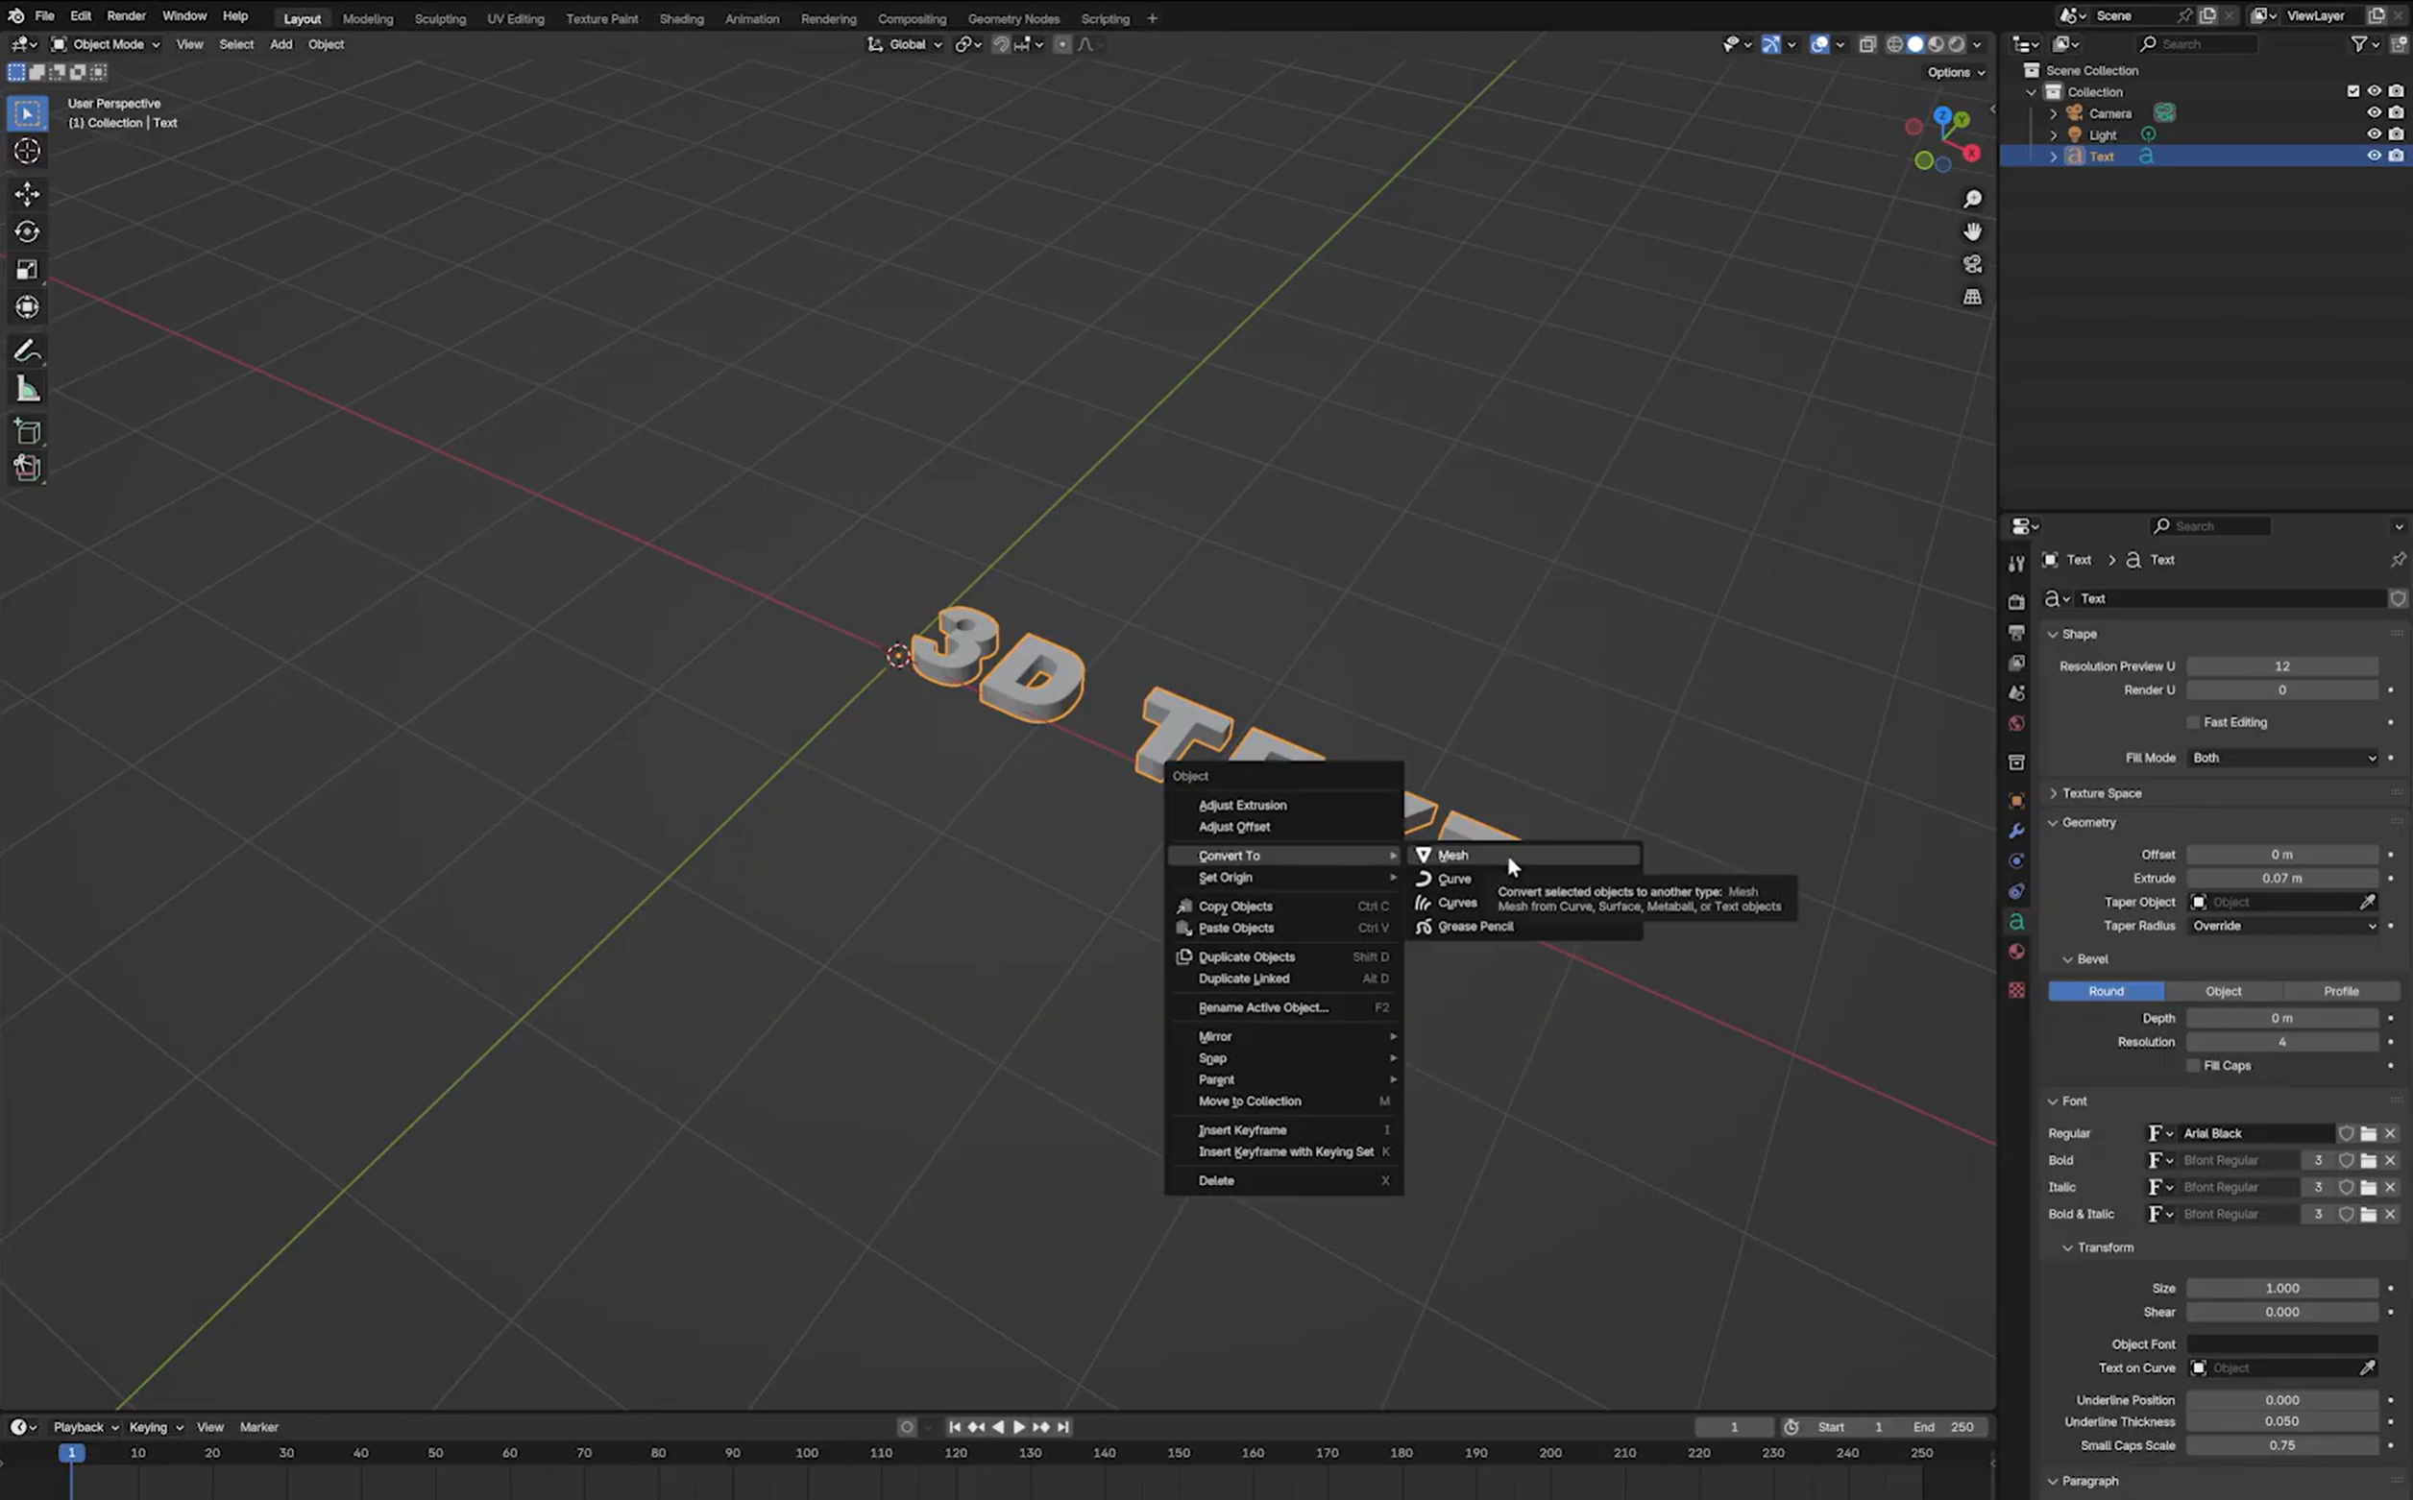
Task: Hide the Light object in outliner
Action: click(2375, 133)
